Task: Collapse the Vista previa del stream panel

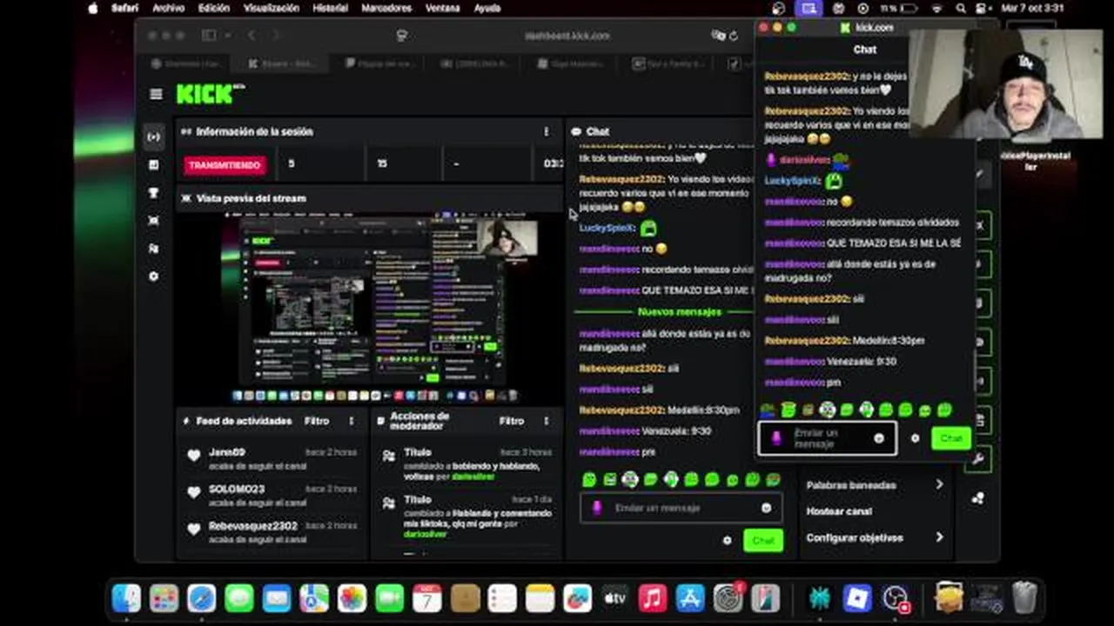Action: (185, 198)
